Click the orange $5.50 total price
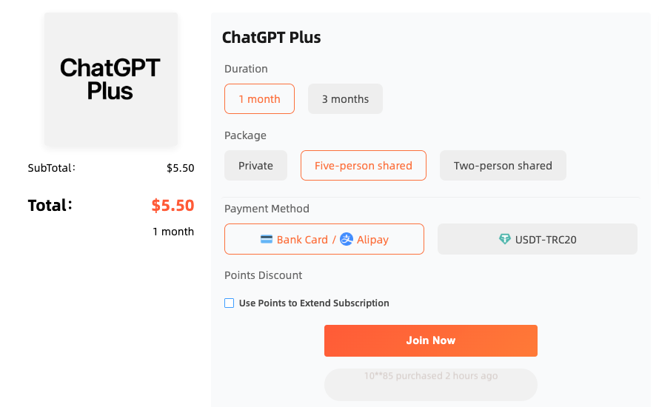Image resolution: width=659 pixels, height=407 pixels. (x=173, y=206)
